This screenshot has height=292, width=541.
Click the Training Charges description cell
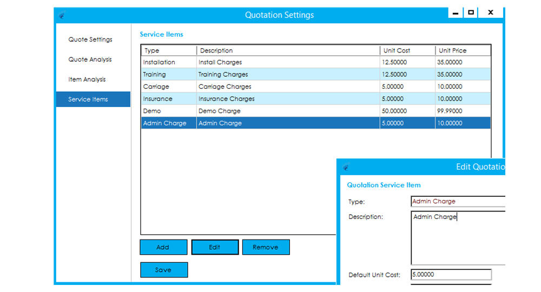point(288,75)
